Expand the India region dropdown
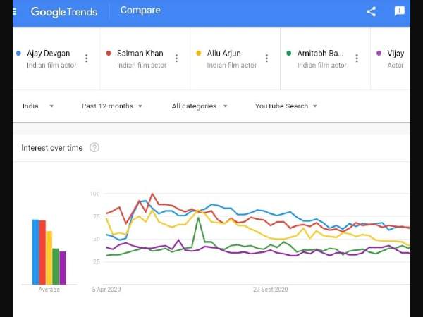The image size is (423, 317). 38,106
